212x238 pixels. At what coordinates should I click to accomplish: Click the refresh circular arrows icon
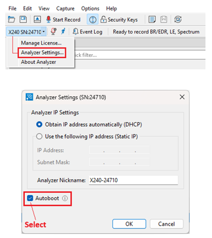tap(178, 19)
